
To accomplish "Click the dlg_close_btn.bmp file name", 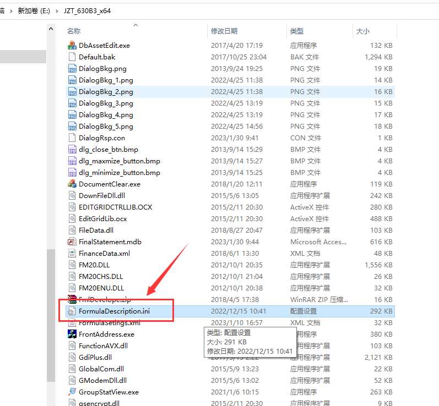I will pos(109,149).
